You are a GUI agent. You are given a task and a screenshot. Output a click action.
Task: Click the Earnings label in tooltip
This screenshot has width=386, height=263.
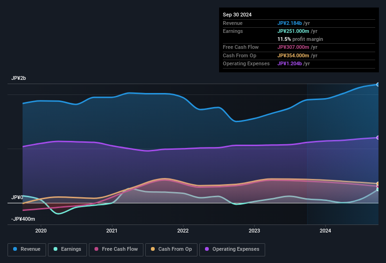point(233,31)
